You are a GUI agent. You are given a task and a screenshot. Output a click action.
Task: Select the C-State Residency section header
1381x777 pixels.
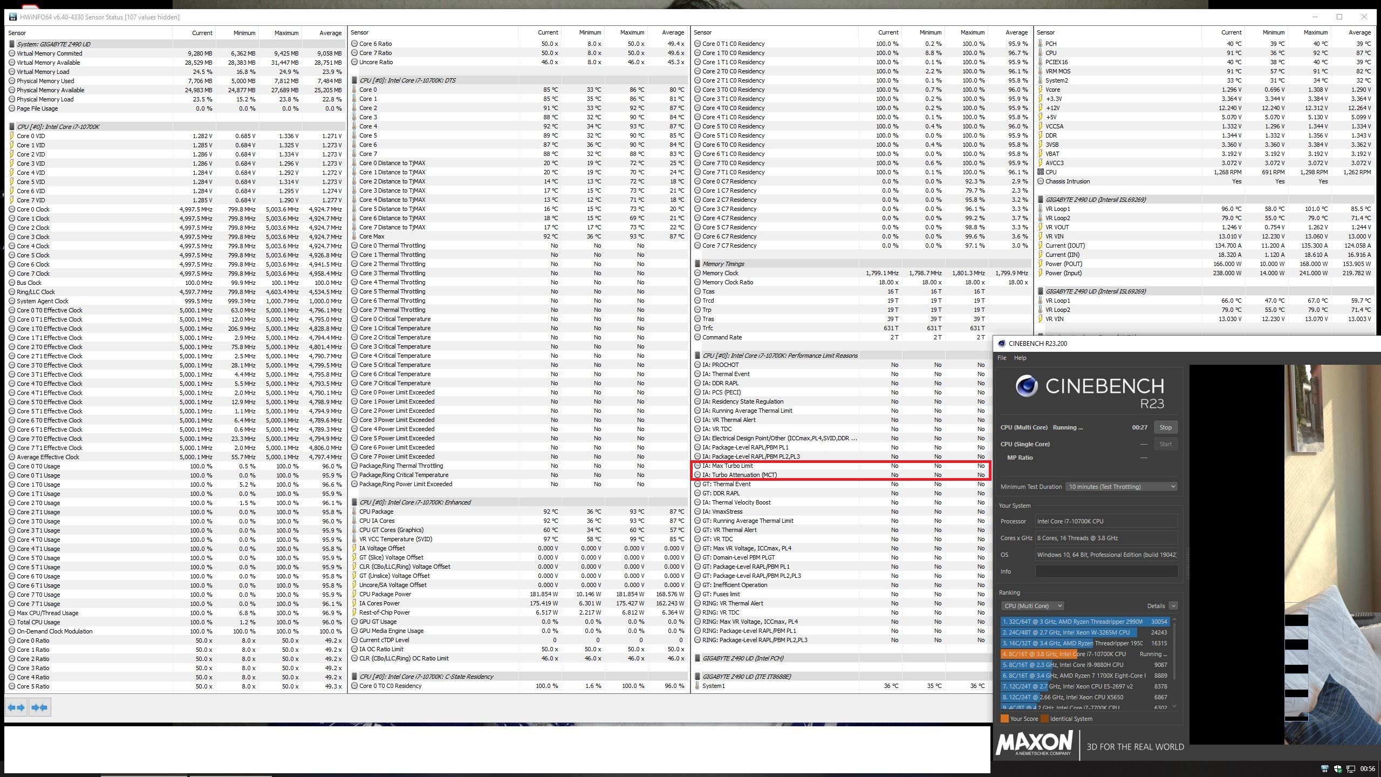coord(518,677)
